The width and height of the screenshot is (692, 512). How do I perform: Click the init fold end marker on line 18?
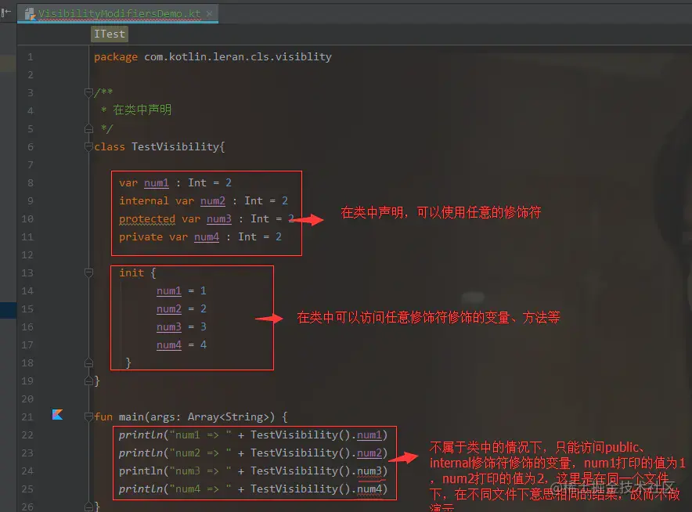click(x=88, y=362)
